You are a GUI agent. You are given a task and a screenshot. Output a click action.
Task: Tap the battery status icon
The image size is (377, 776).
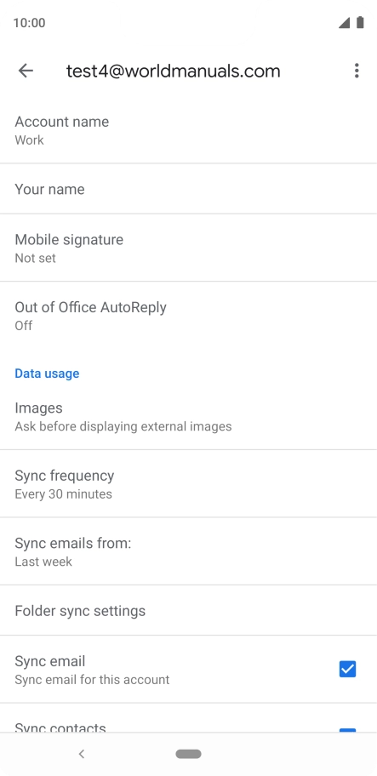tap(360, 22)
